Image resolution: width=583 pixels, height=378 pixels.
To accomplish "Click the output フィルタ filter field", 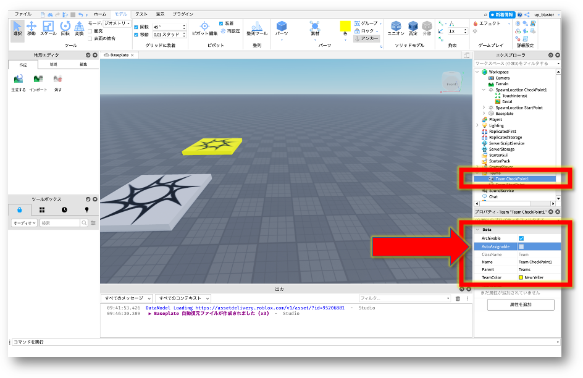I will pyautogui.click(x=405, y=298).
